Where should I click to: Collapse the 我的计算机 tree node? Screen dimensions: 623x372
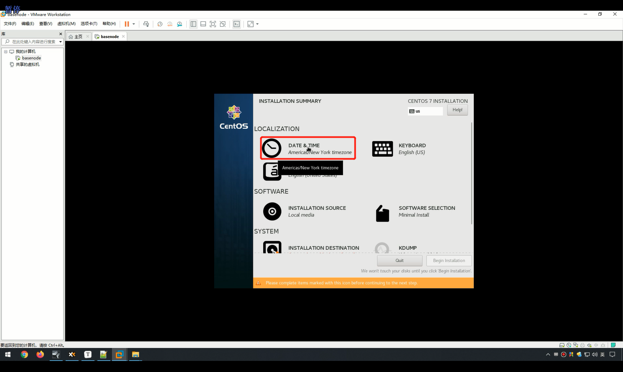(6, 51)
